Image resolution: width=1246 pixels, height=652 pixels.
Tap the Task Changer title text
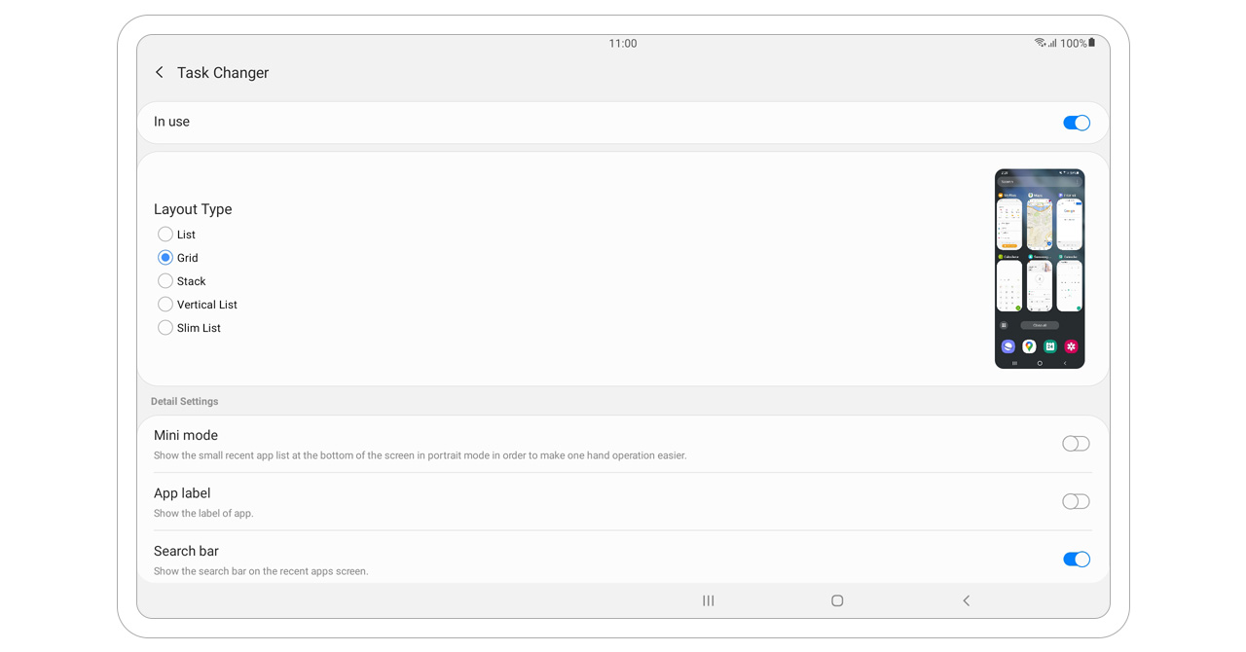[x=223, y=73]
